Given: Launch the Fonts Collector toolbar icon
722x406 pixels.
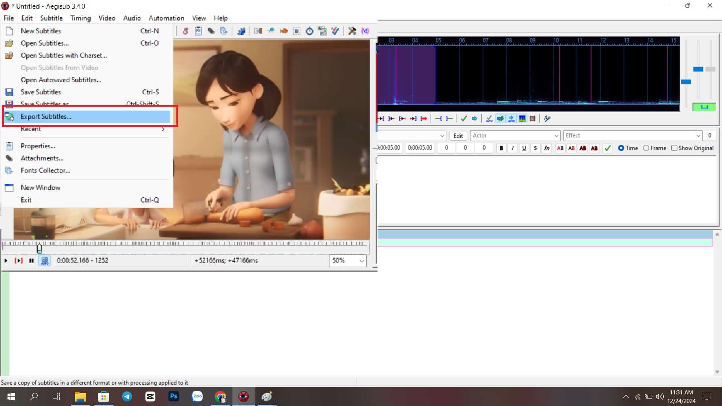Looking at the screenshot, I should (x=224, y=31).
